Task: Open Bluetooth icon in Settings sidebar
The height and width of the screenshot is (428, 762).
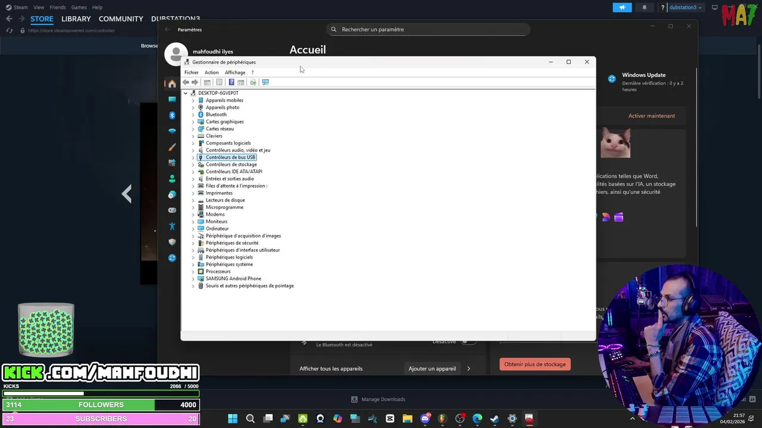Action: (172, 115)
